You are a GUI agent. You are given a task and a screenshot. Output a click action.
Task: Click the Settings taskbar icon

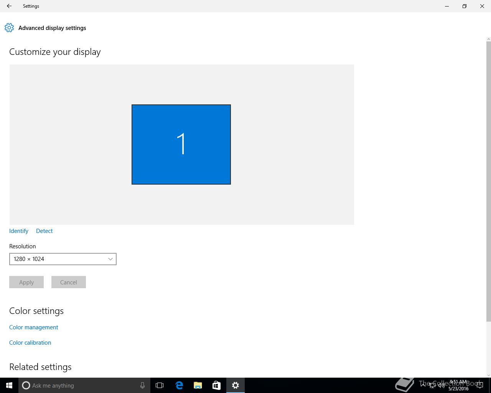(236, 385)
